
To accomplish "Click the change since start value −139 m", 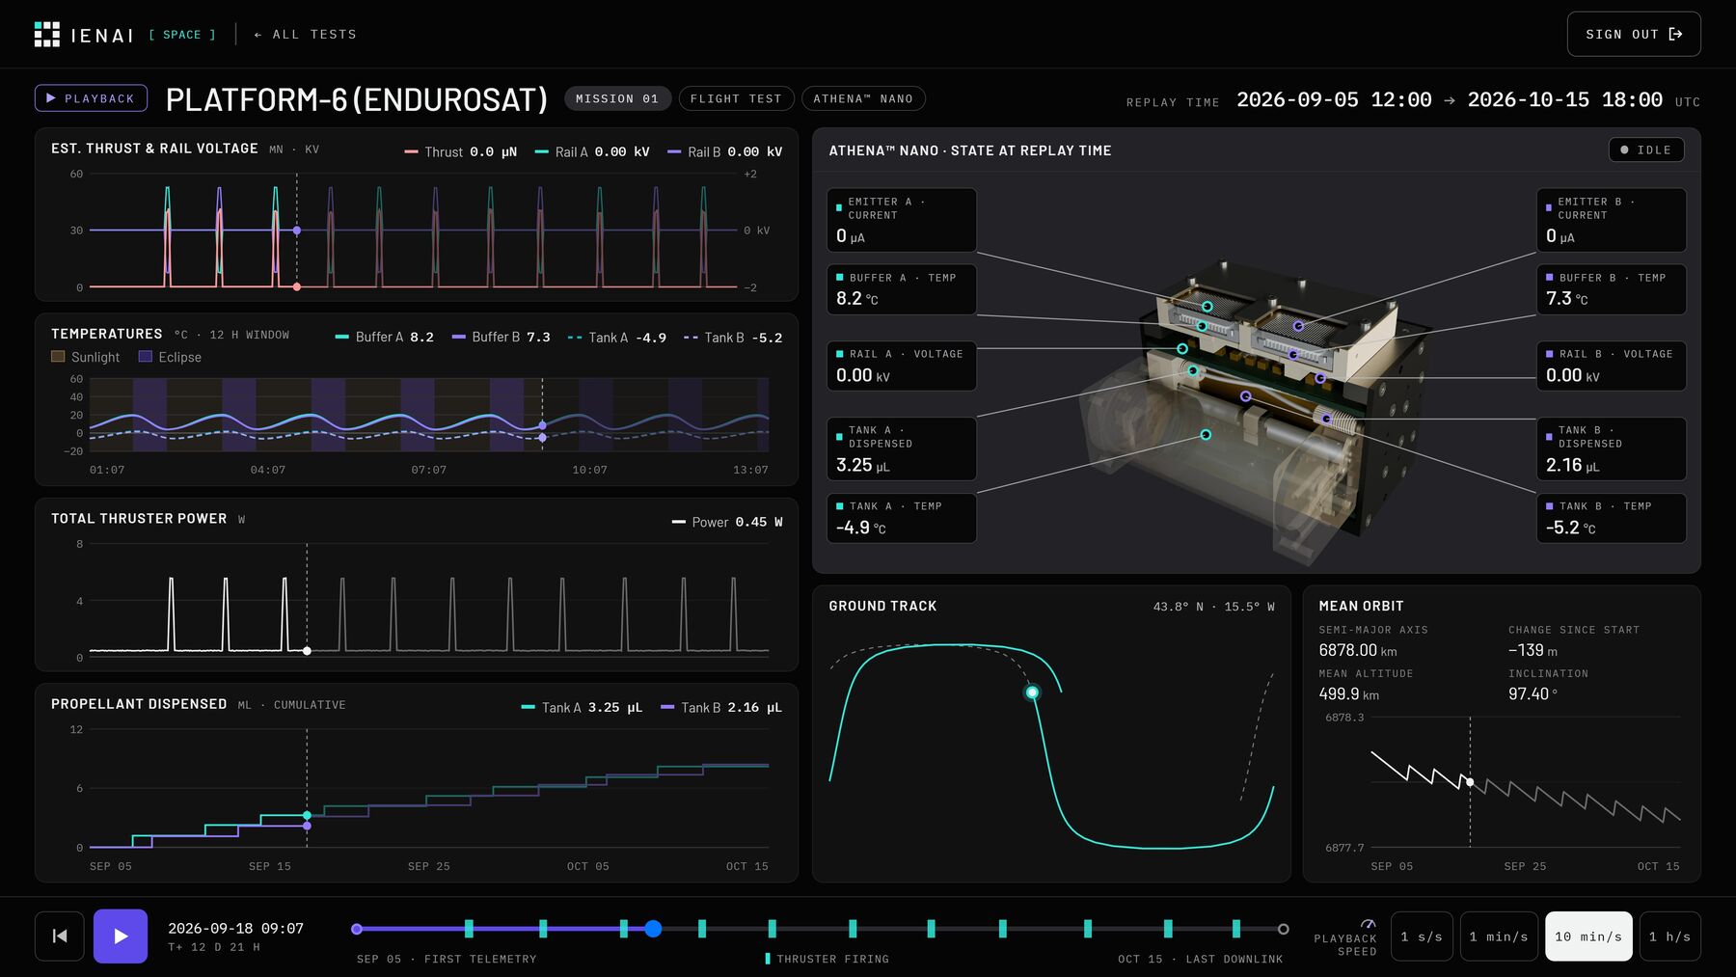I will click(1533, 650).
